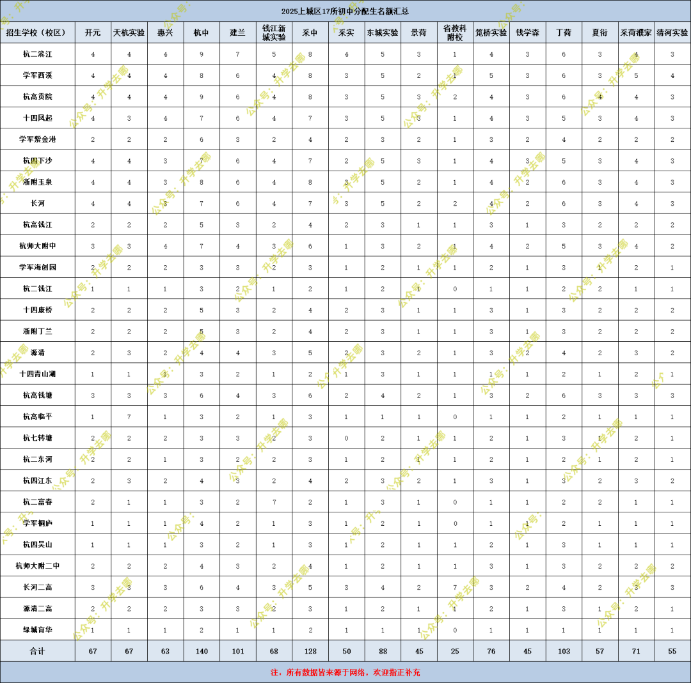Screen dimensions: 691x683
Task: Select the 长河二高 row label
Action: click(x=38, y=587)
